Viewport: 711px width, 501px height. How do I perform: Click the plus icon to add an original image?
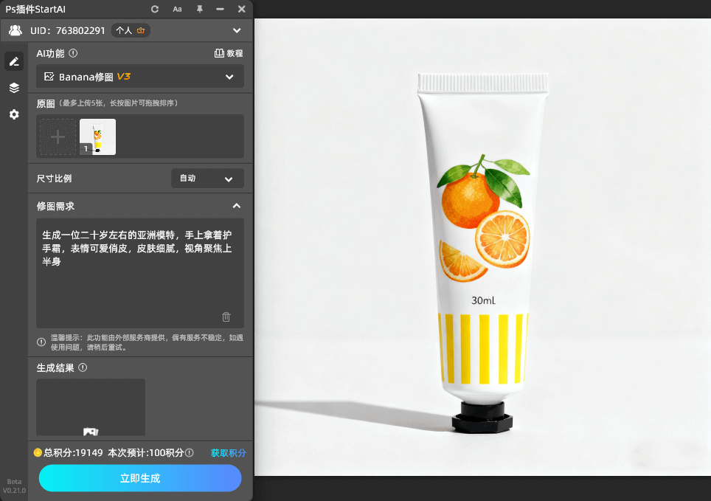[58, 137]
